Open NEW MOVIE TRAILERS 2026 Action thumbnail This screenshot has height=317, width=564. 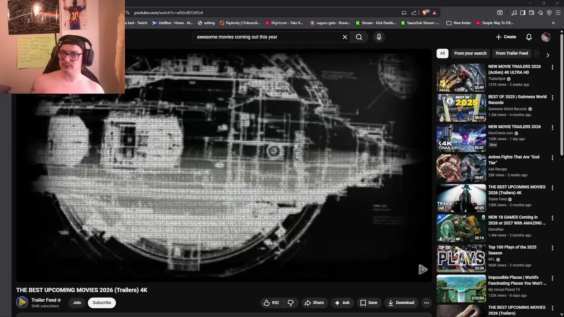click(x=461, y=77)
